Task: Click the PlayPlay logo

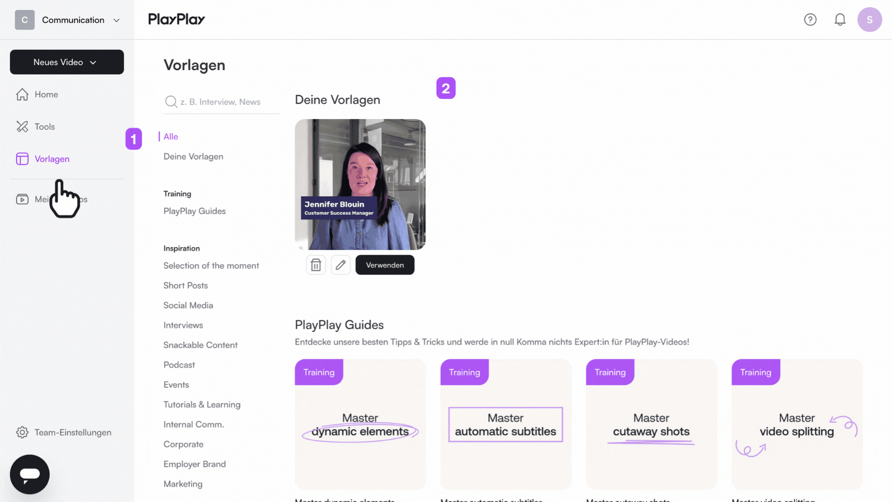Action: coord(177,20)
